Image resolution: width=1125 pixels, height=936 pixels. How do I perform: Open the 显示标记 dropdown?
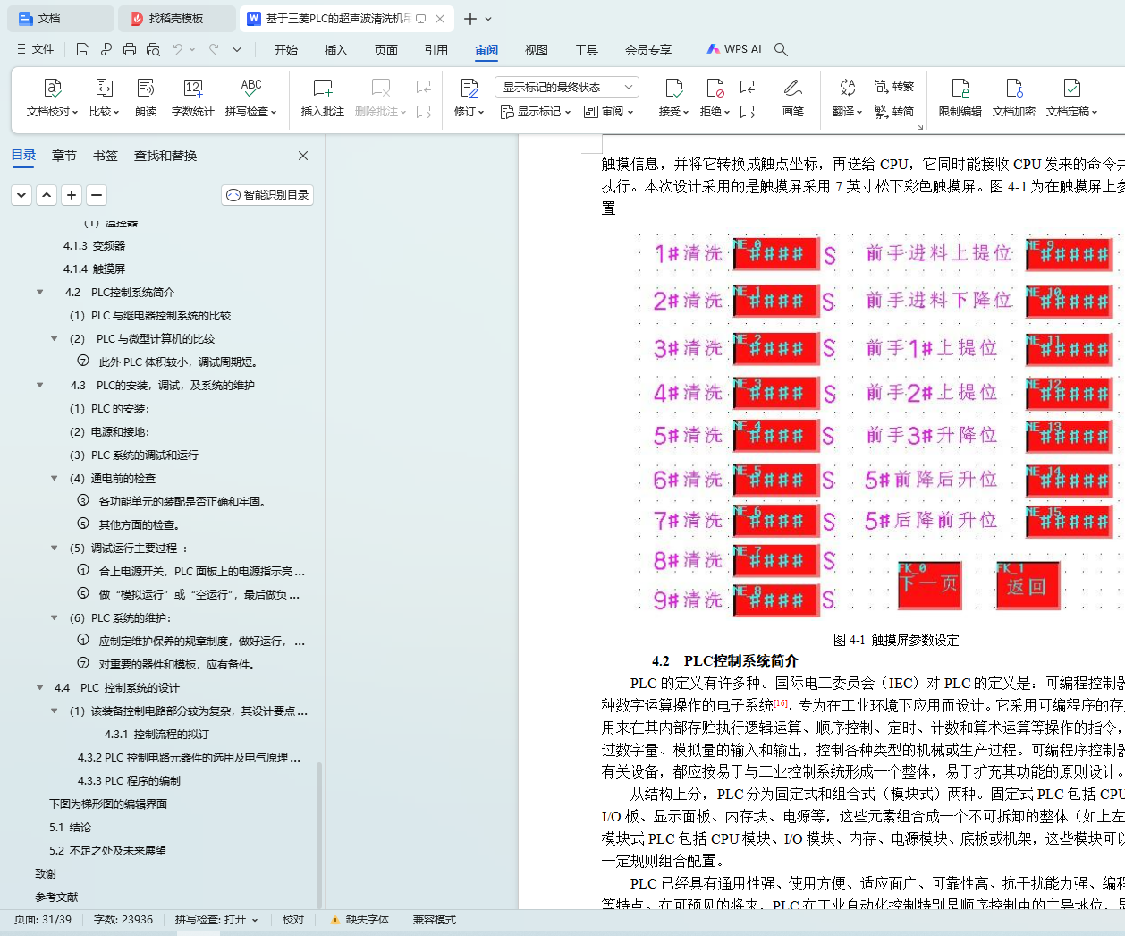[x=535, y=112]
